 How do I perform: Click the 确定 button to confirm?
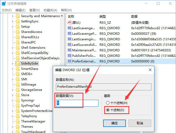pyautogui.click(x=115, y=123)
